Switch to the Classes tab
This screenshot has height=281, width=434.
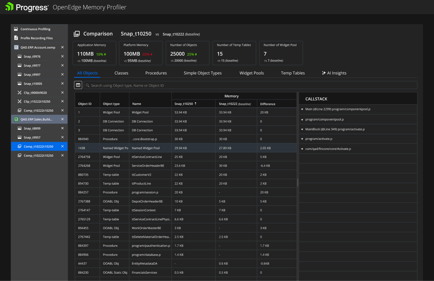[x=121, y=73]
